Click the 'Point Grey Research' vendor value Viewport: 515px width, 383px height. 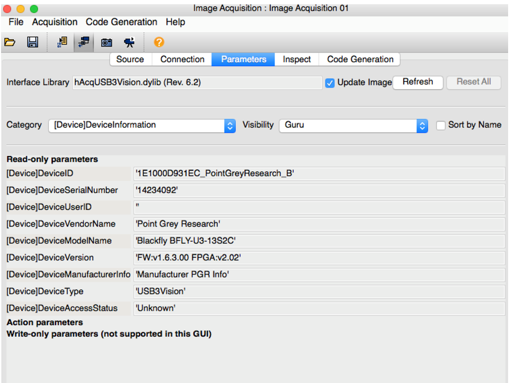pyautogui.click(x=319, y=224)
